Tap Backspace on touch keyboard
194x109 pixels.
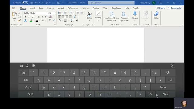coord(168,73)
